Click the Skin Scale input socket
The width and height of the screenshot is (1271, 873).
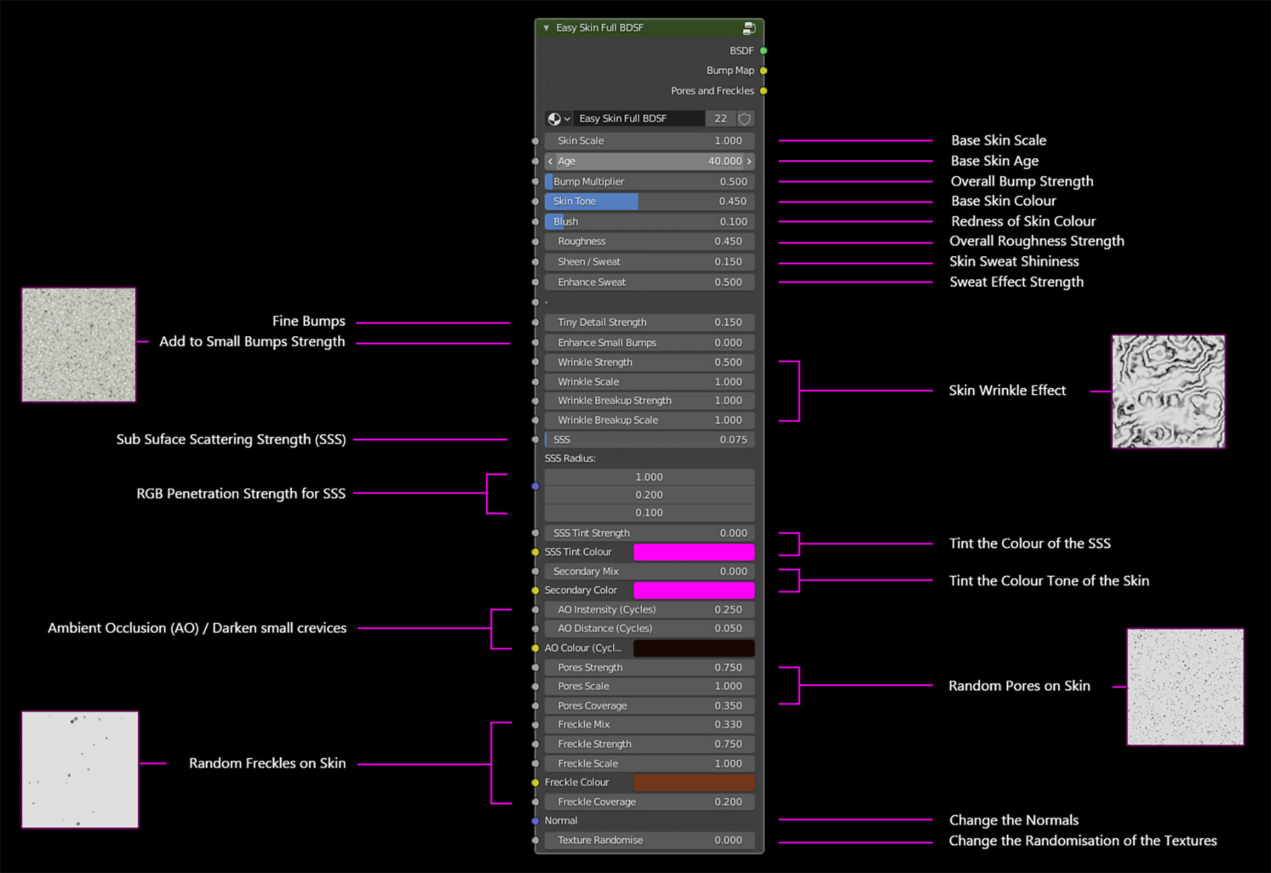click(x=535, y=141)
